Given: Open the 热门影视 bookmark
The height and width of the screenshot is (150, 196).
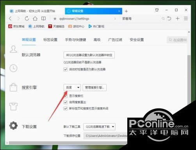Looking at the screenshot, I should [96, 26].
